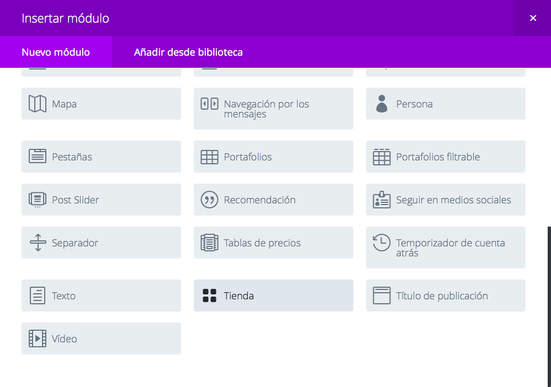
Task: Click the Tienda four-squares icon
Action: (209, 295)
